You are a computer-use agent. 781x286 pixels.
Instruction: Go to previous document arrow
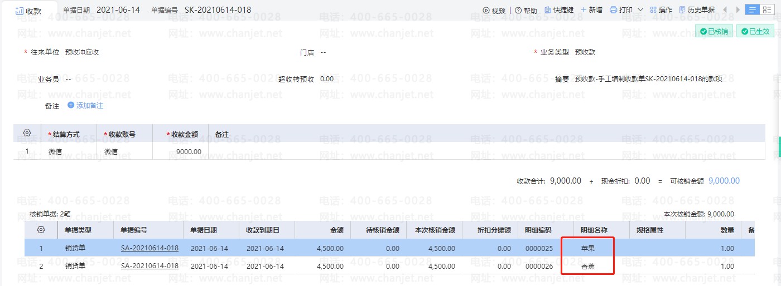pyautogui.click(x=725, y=10)
